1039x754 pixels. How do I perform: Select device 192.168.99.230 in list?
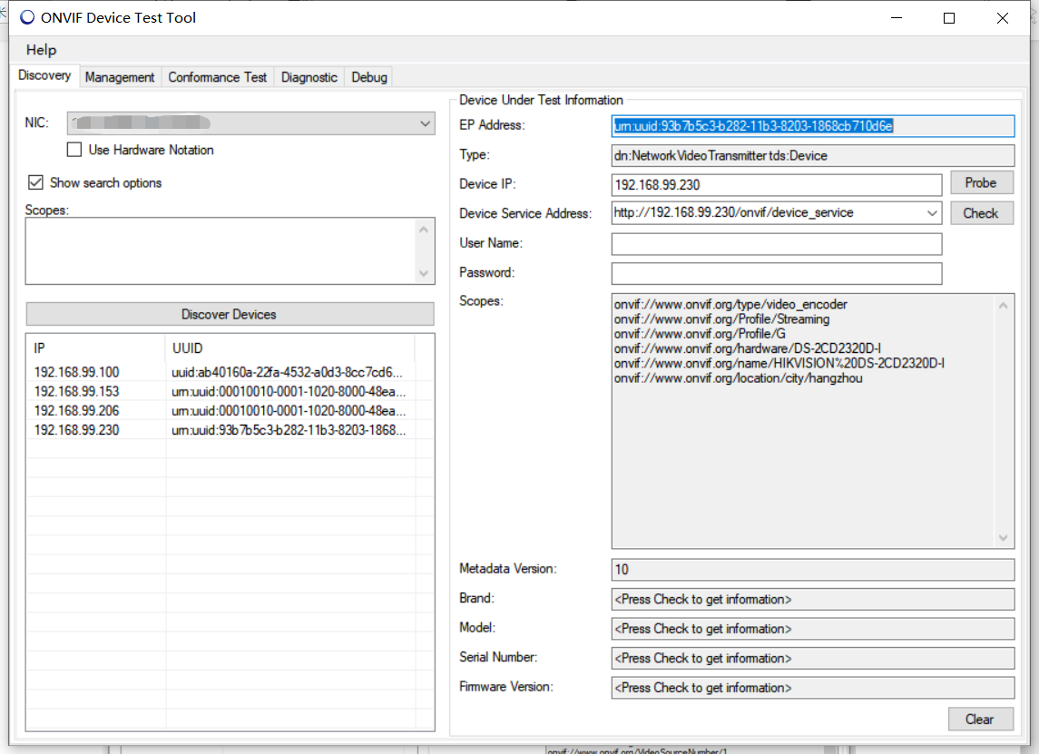pos(77,430)
